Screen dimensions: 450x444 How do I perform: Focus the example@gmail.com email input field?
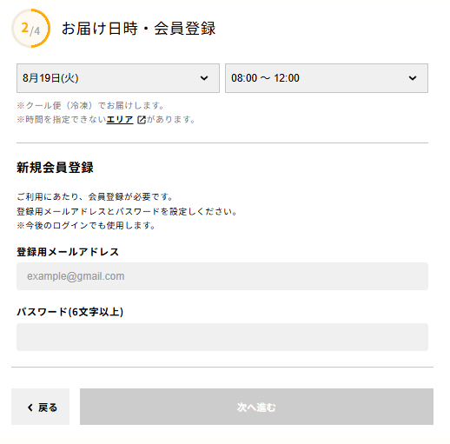222,276
